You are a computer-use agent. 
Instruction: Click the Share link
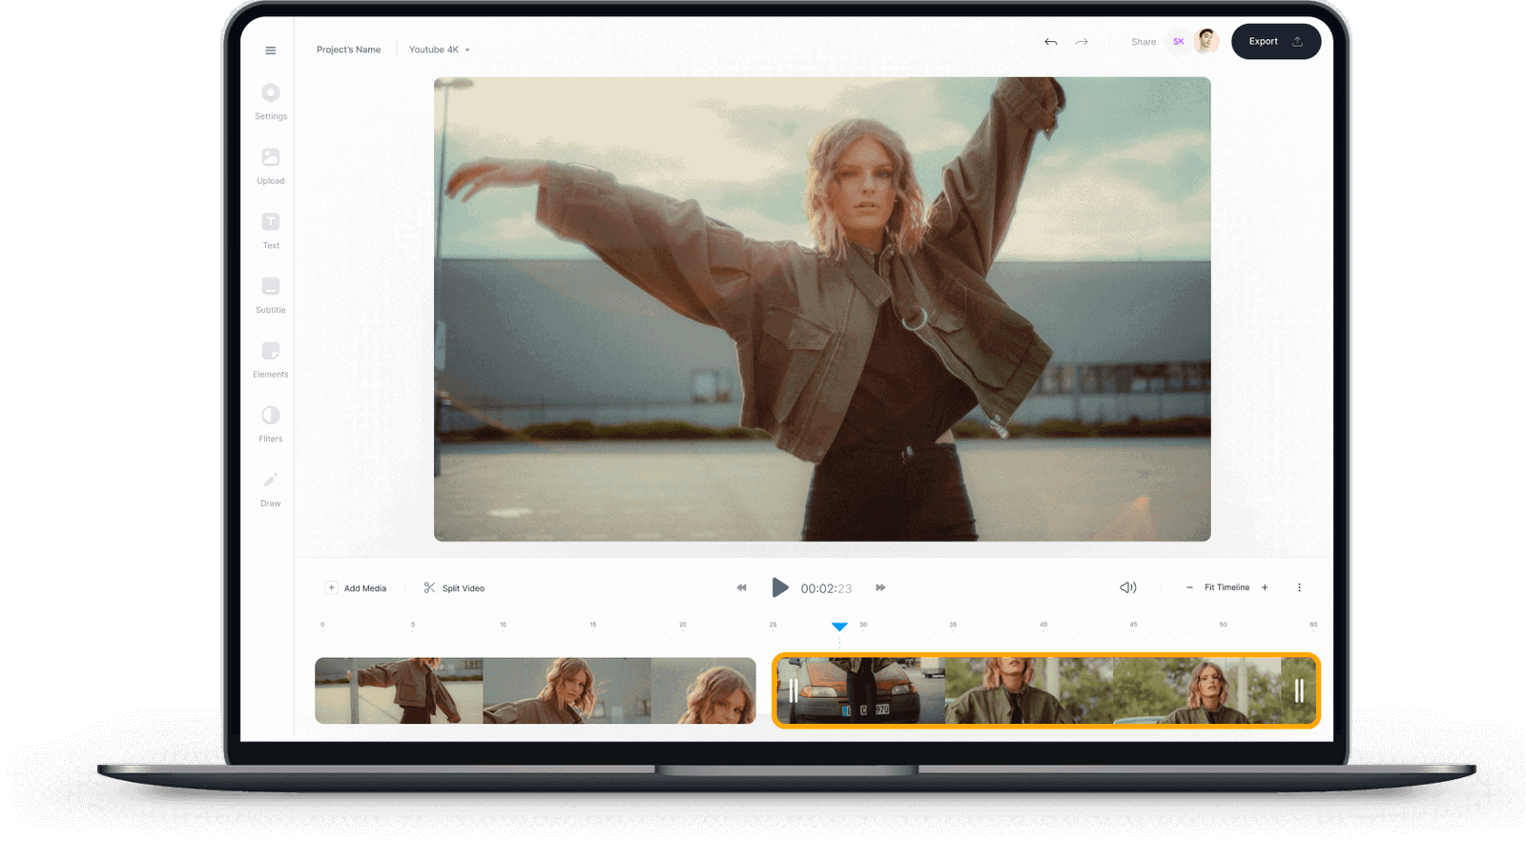[x=1144, y=42]
